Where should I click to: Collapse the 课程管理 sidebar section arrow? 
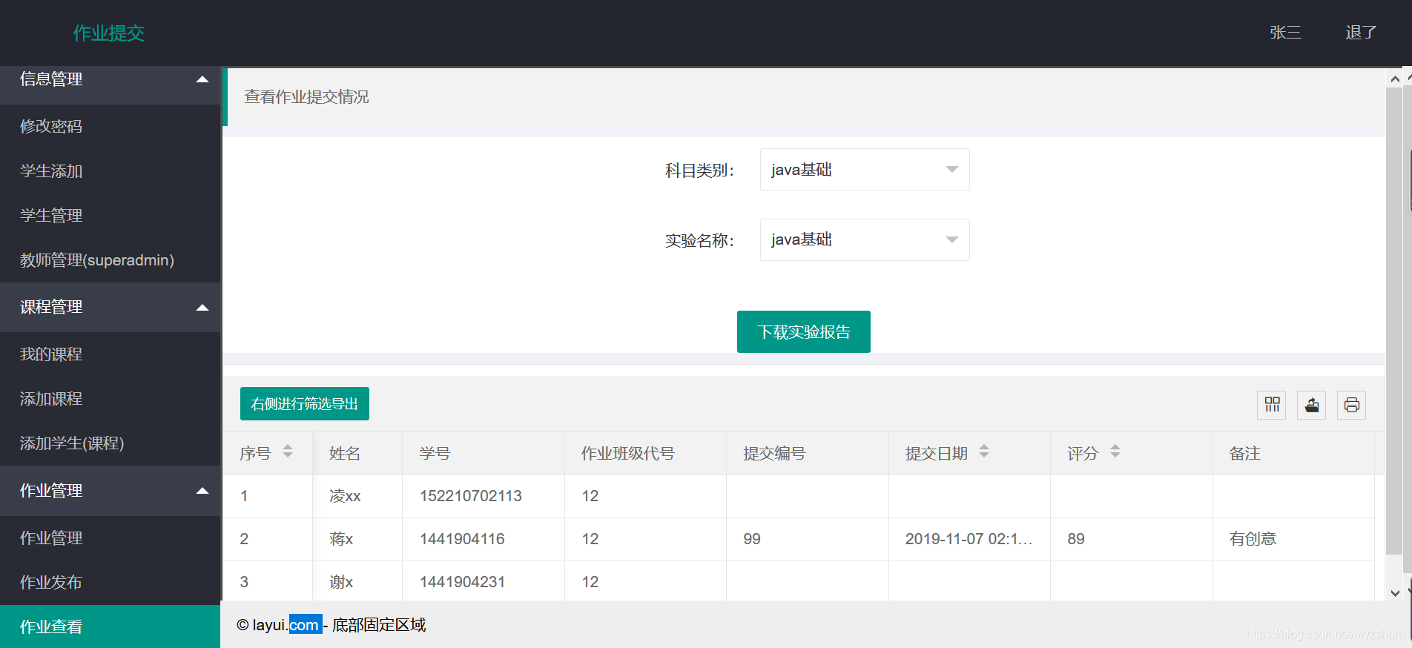click(x=202, y=308)
